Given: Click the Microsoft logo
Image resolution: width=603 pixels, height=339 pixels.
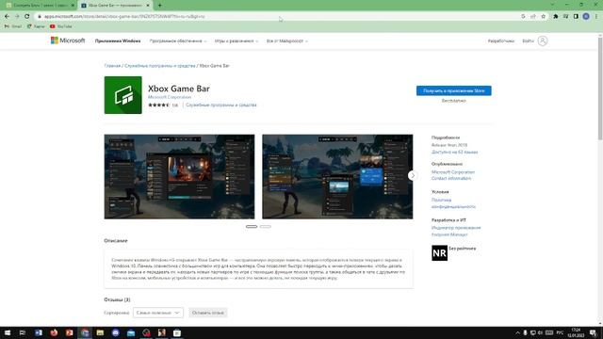Looking at the screenshot, I should (68, 40).
